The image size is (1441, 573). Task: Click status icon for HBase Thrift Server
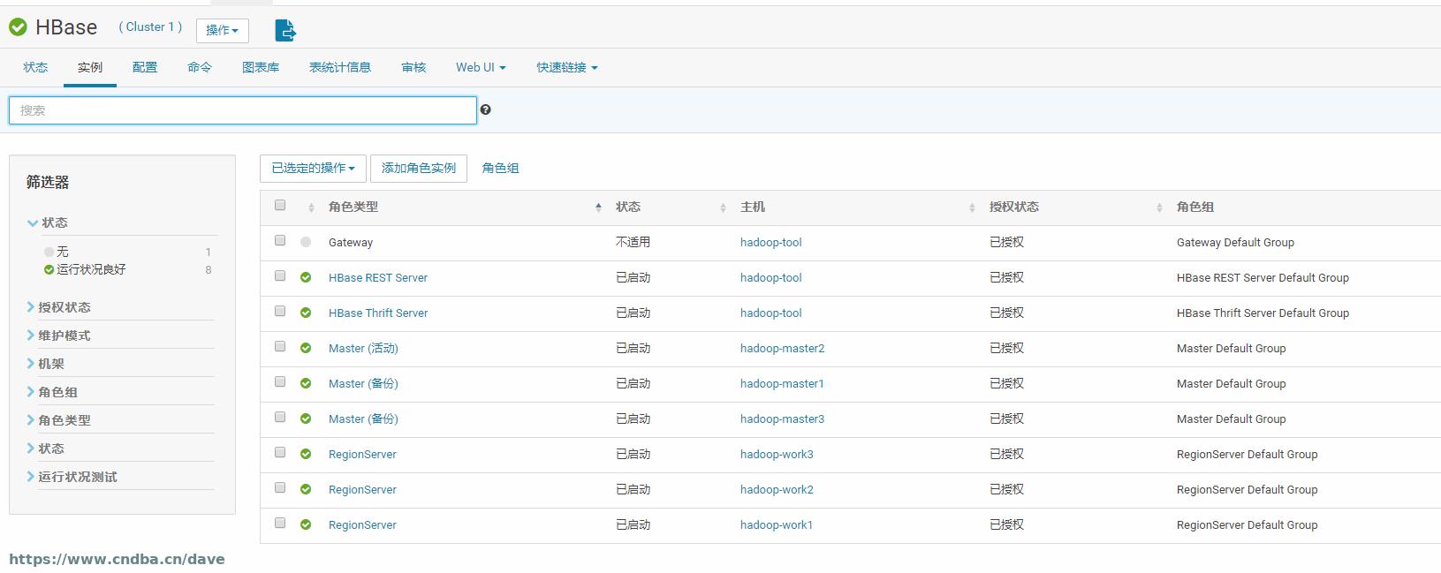(306, 313)
